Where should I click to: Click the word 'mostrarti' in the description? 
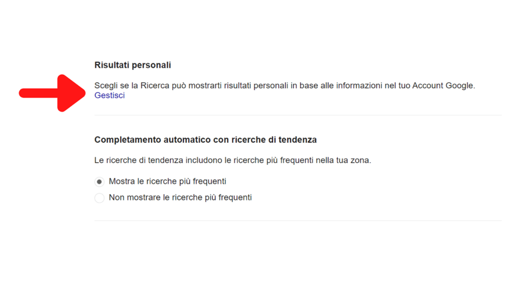pyautogui.click(x=205, y=85)
